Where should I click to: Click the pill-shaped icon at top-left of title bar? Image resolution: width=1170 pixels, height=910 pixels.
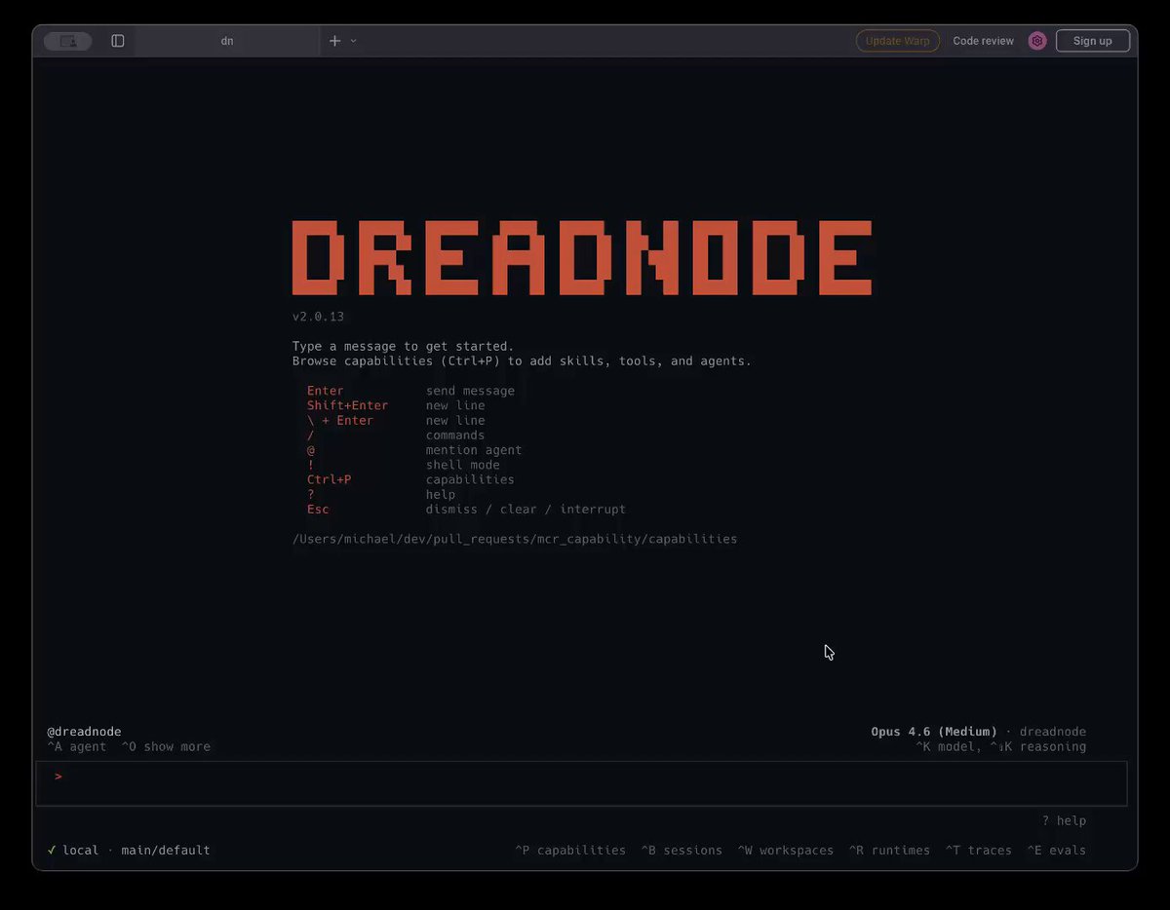67,41
